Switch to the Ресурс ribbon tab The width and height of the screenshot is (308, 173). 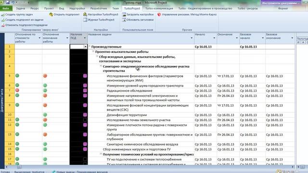pyautogui.click(x=35, y=9)
